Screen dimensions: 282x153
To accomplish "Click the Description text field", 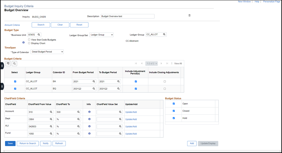I will pos(127,16).
